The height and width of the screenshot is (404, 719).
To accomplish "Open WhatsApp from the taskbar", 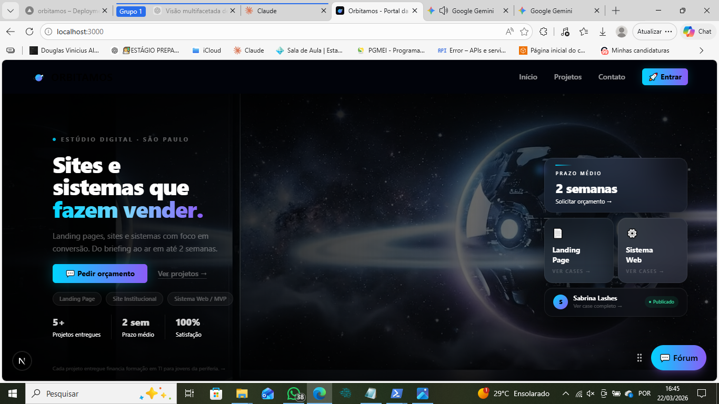I will pyautogui.click(x=293, y=393).
